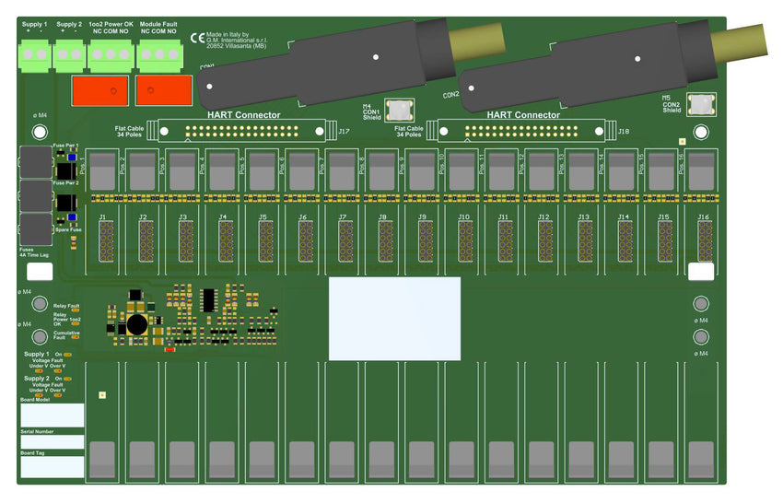Click the Board Model label field
The width and height of the screenshot is (783, 503).
pyautogui.click(x=52, y=415)
